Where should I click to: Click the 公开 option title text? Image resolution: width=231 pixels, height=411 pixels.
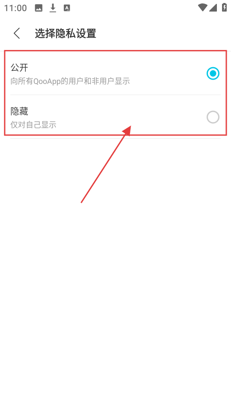19,68
